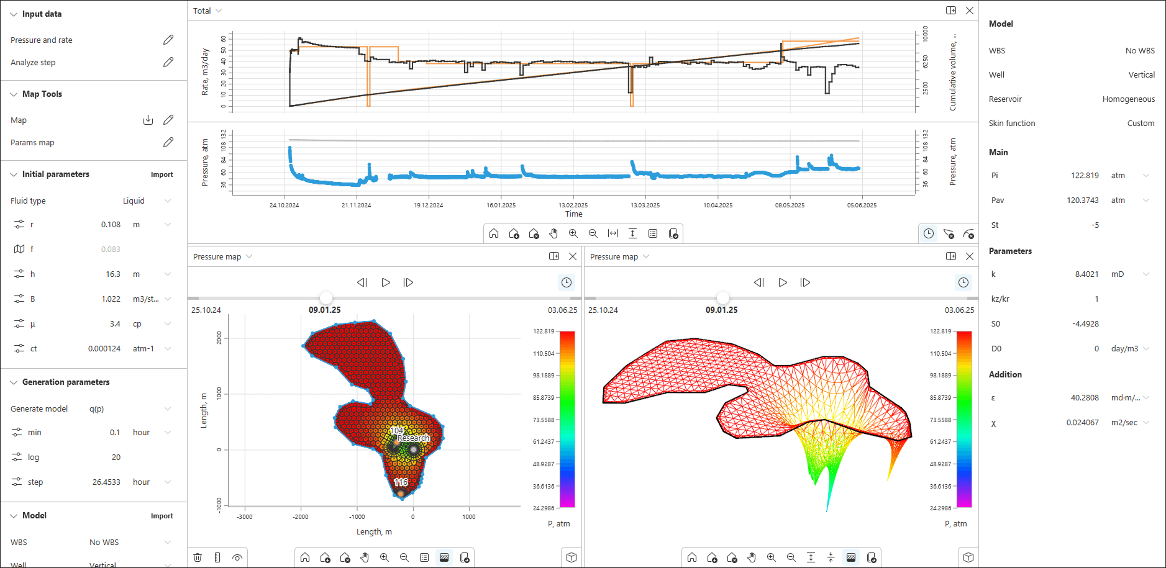This screenshot has width=1166, height=568.
Task: Toggle the eye visibility icon below the 2D map
Action: pos(237,557)
